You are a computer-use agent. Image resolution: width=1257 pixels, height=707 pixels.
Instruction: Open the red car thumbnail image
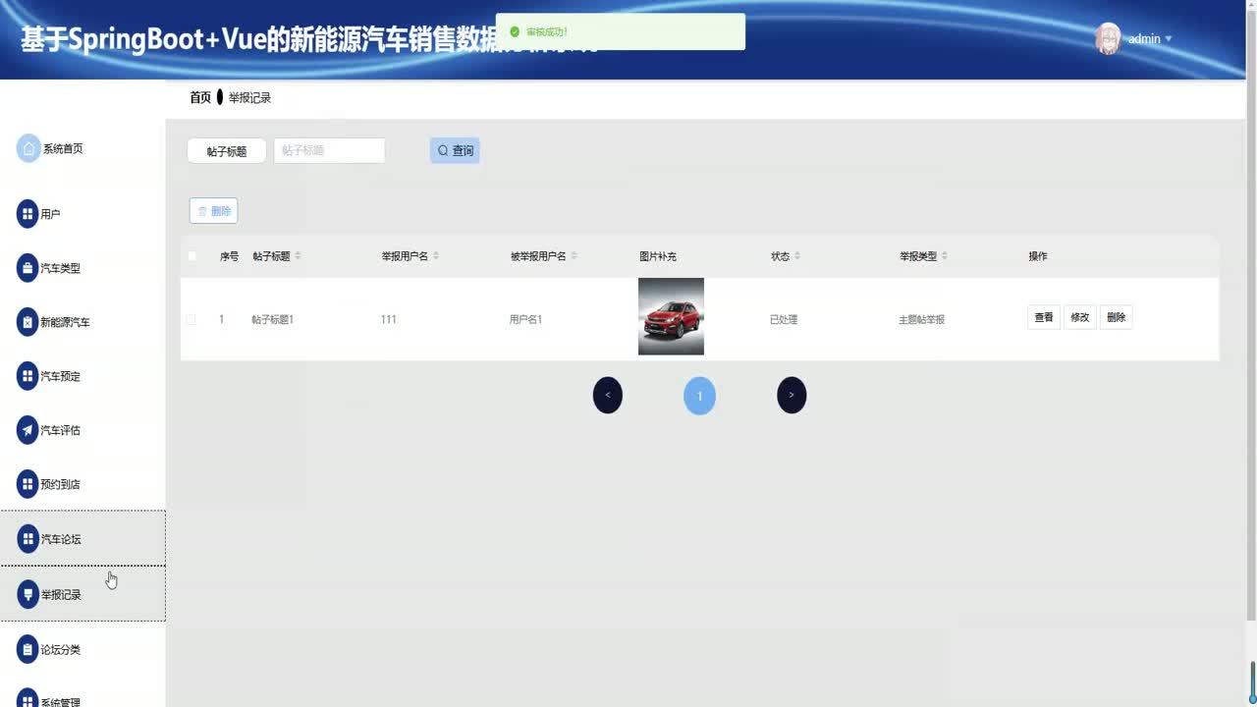(x=671, y=316)
